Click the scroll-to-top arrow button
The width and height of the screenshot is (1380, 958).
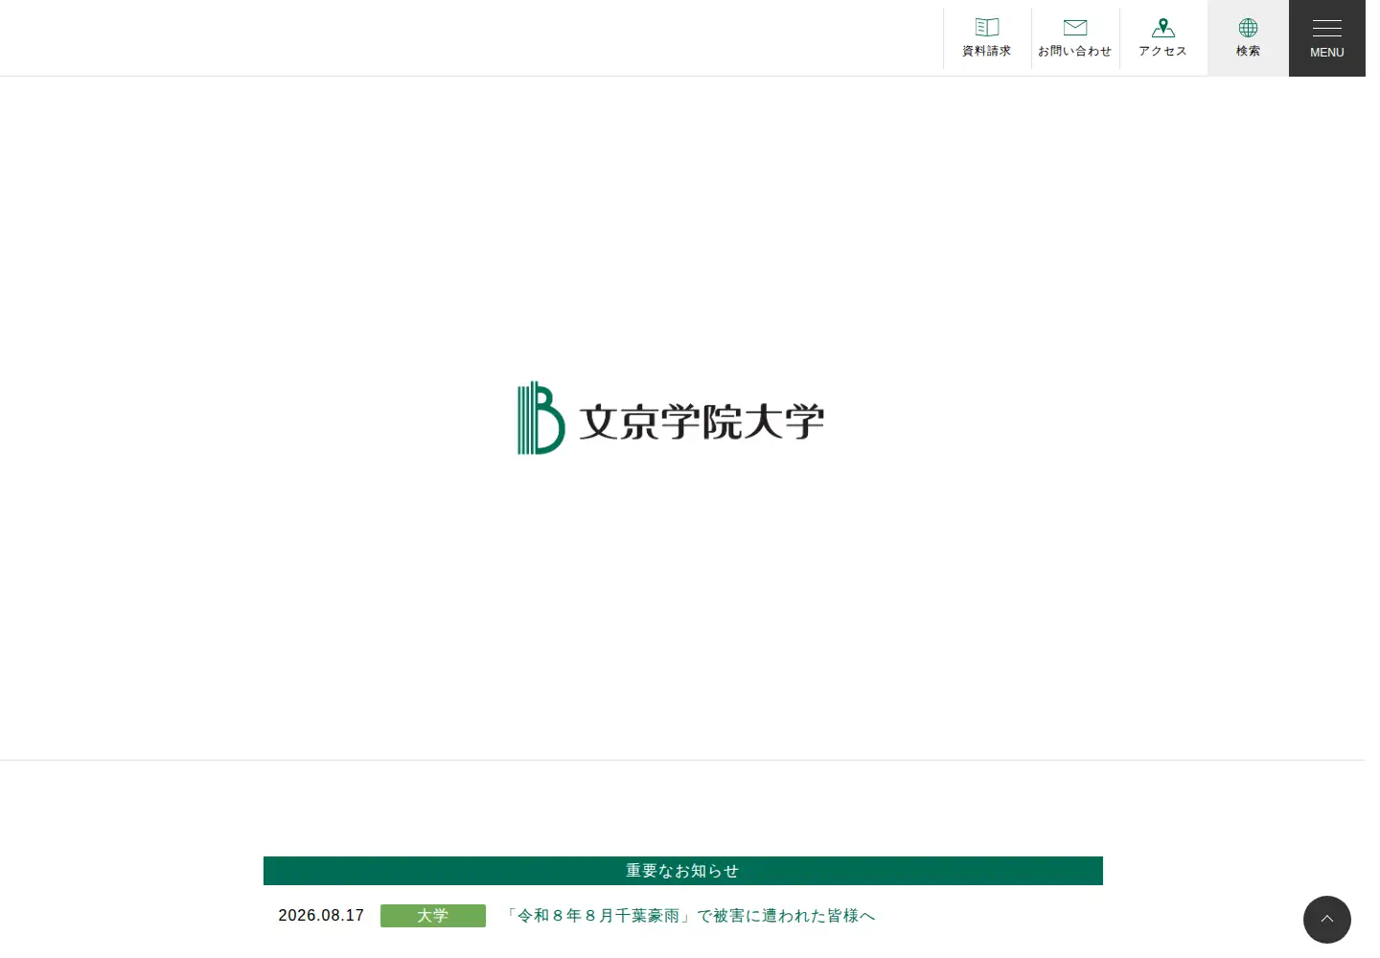point(1327,920)
